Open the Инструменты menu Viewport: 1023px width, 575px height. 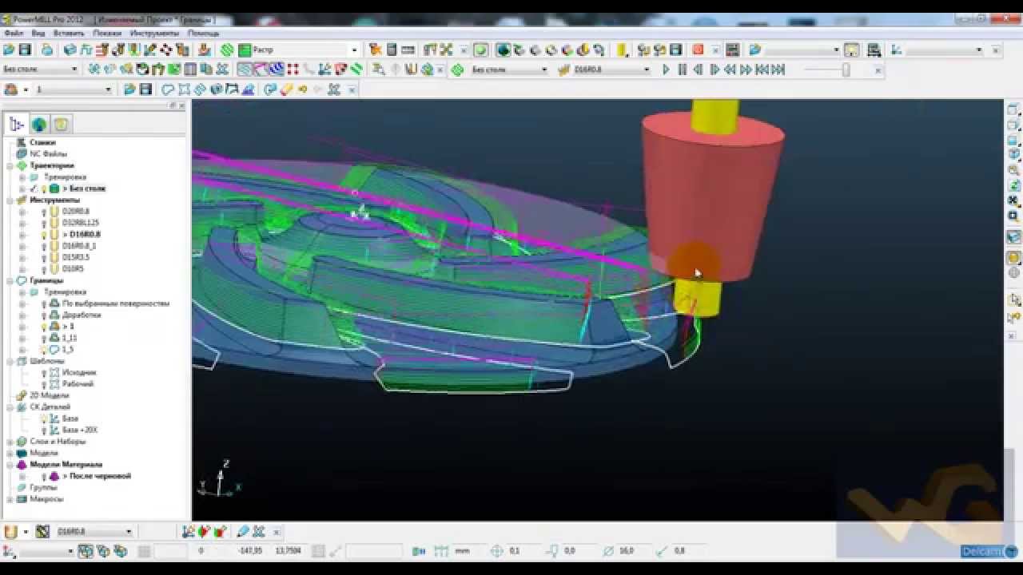pyautogui.click(x=154, y=34)
